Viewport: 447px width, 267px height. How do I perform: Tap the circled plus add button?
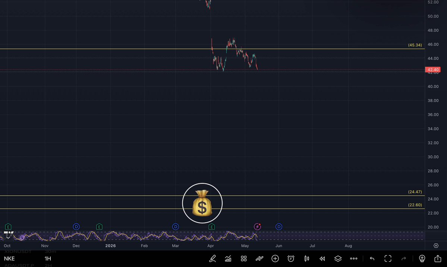(x=275, y=258)
